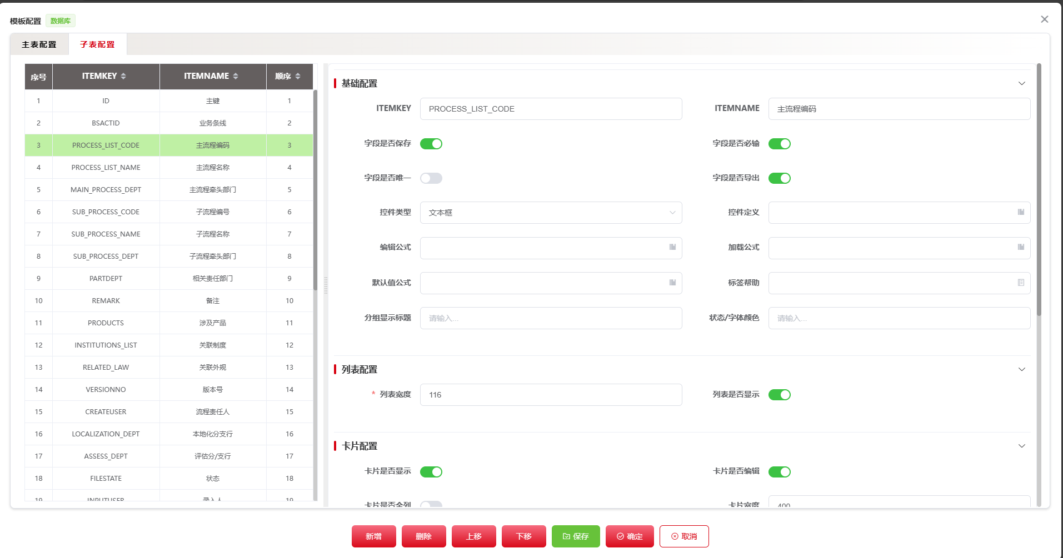Open 控件类型 dropdown showing 文本框

[551, 213]
